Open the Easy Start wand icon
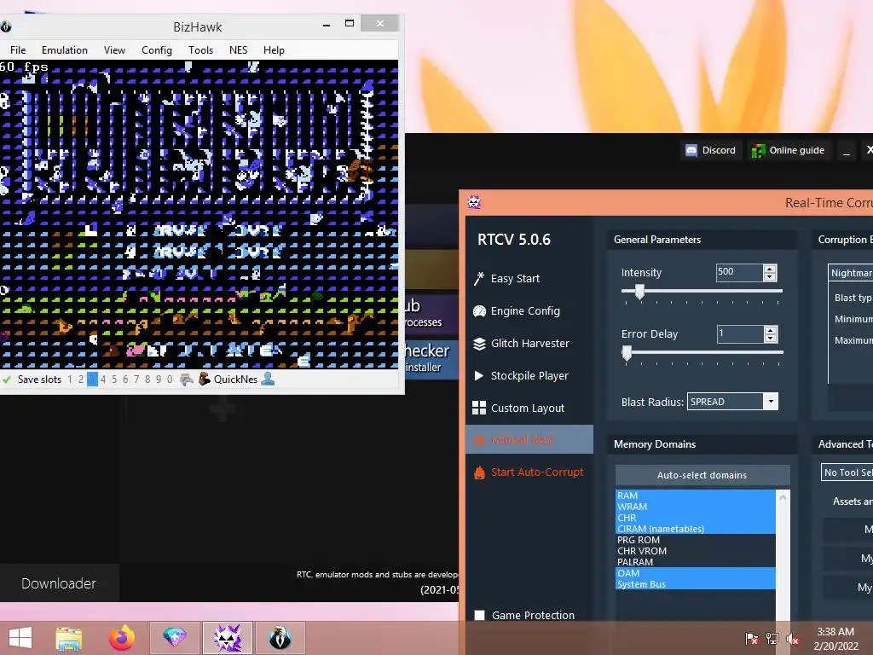Viewport: 873px width, 655px height. [479, 279]
